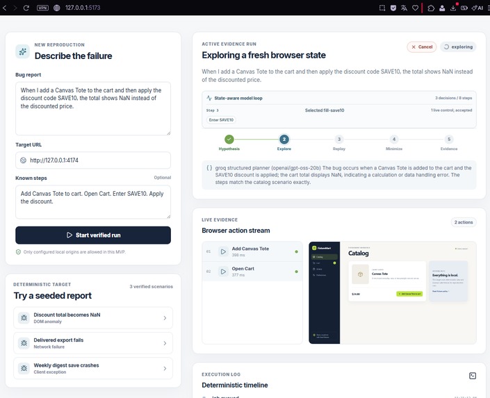Click bug icon of Weekly digest save crashes
Viewport: 490px width, 398px height.
tap(24, 368)
